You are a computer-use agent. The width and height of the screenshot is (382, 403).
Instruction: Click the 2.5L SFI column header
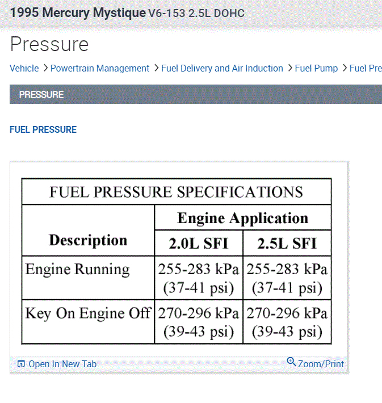click(287, 244)
